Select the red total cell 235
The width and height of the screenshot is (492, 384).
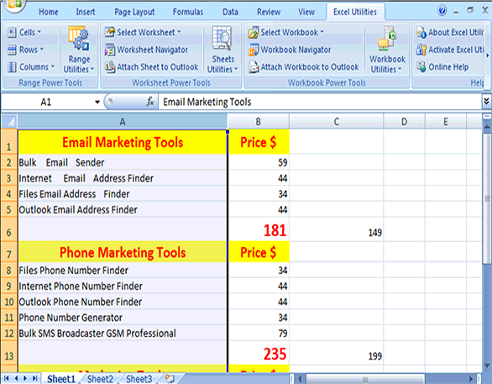259,353
